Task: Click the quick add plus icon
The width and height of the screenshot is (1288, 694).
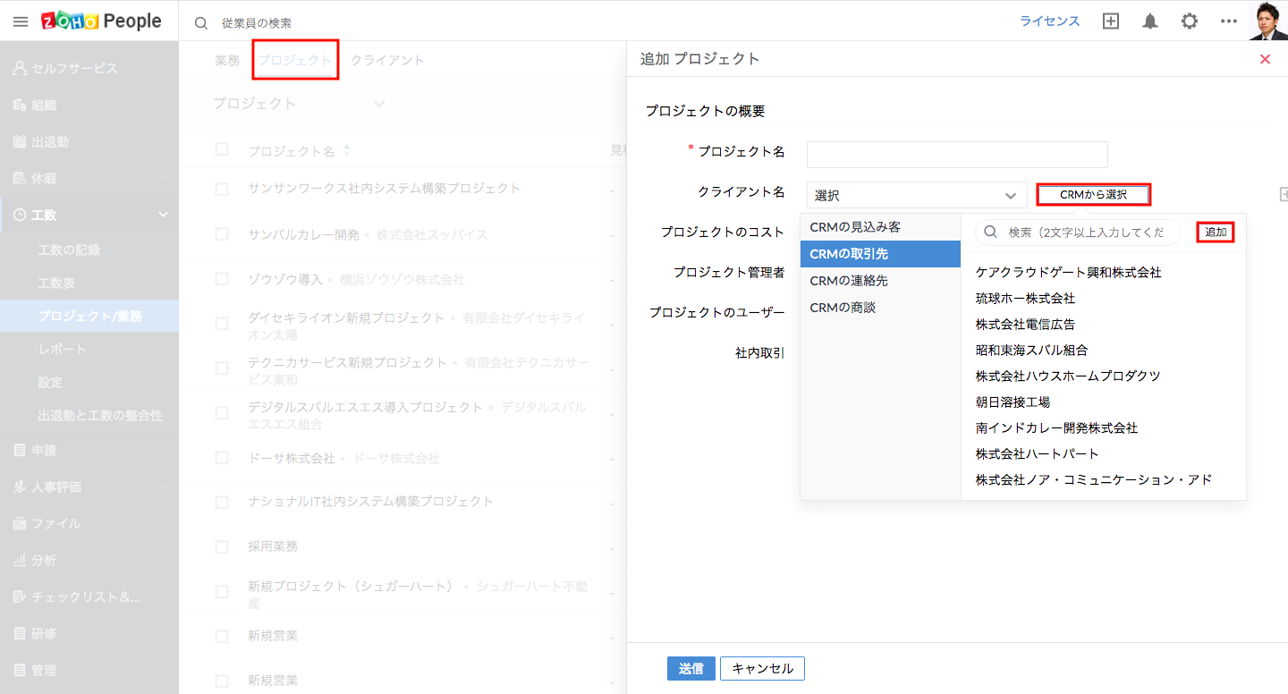Action: [1111, 21]
